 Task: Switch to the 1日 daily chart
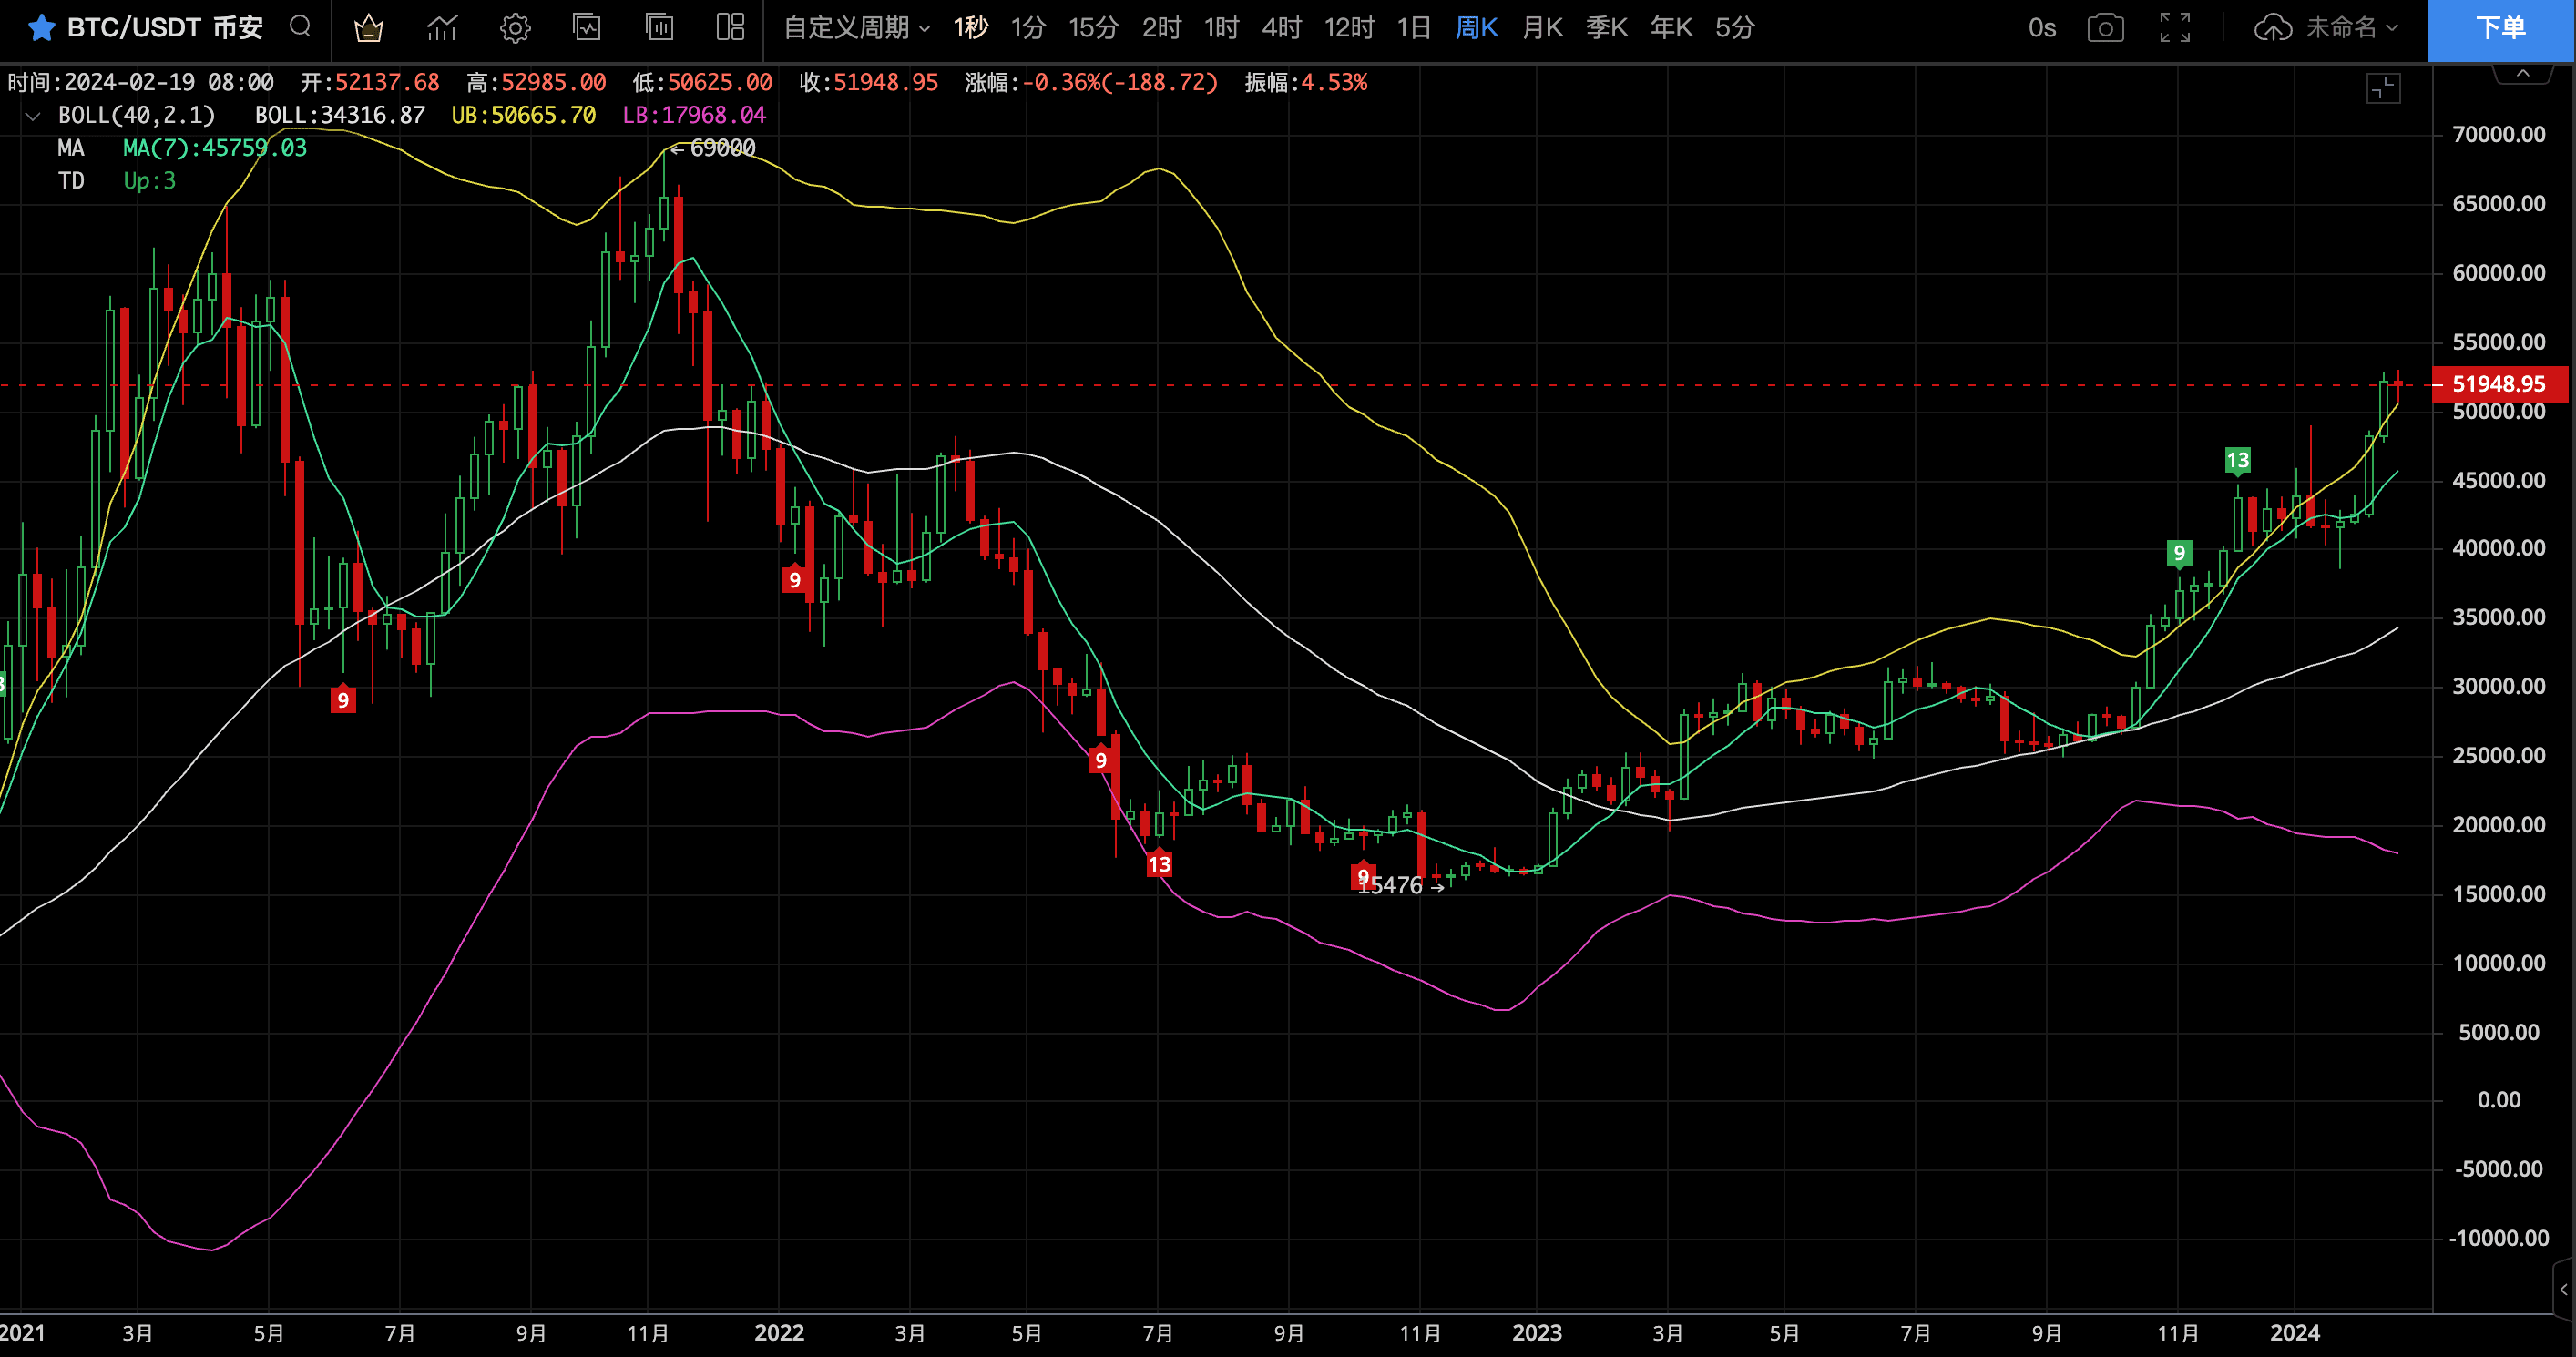(x=1414, y=28)
